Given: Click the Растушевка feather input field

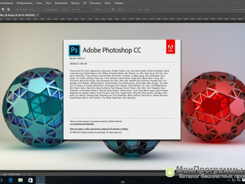Looking at the screenshot, I should pyautogui.click(x=34, y=10).
